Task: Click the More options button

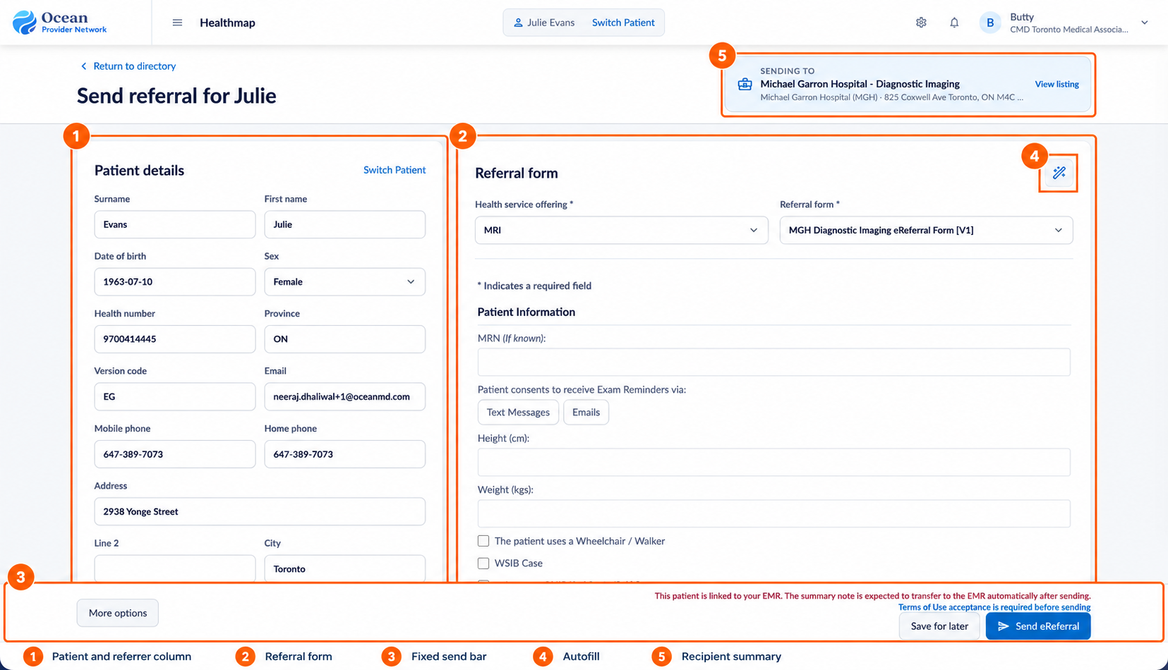Action: pyautogui.click(x=118, y=613)
